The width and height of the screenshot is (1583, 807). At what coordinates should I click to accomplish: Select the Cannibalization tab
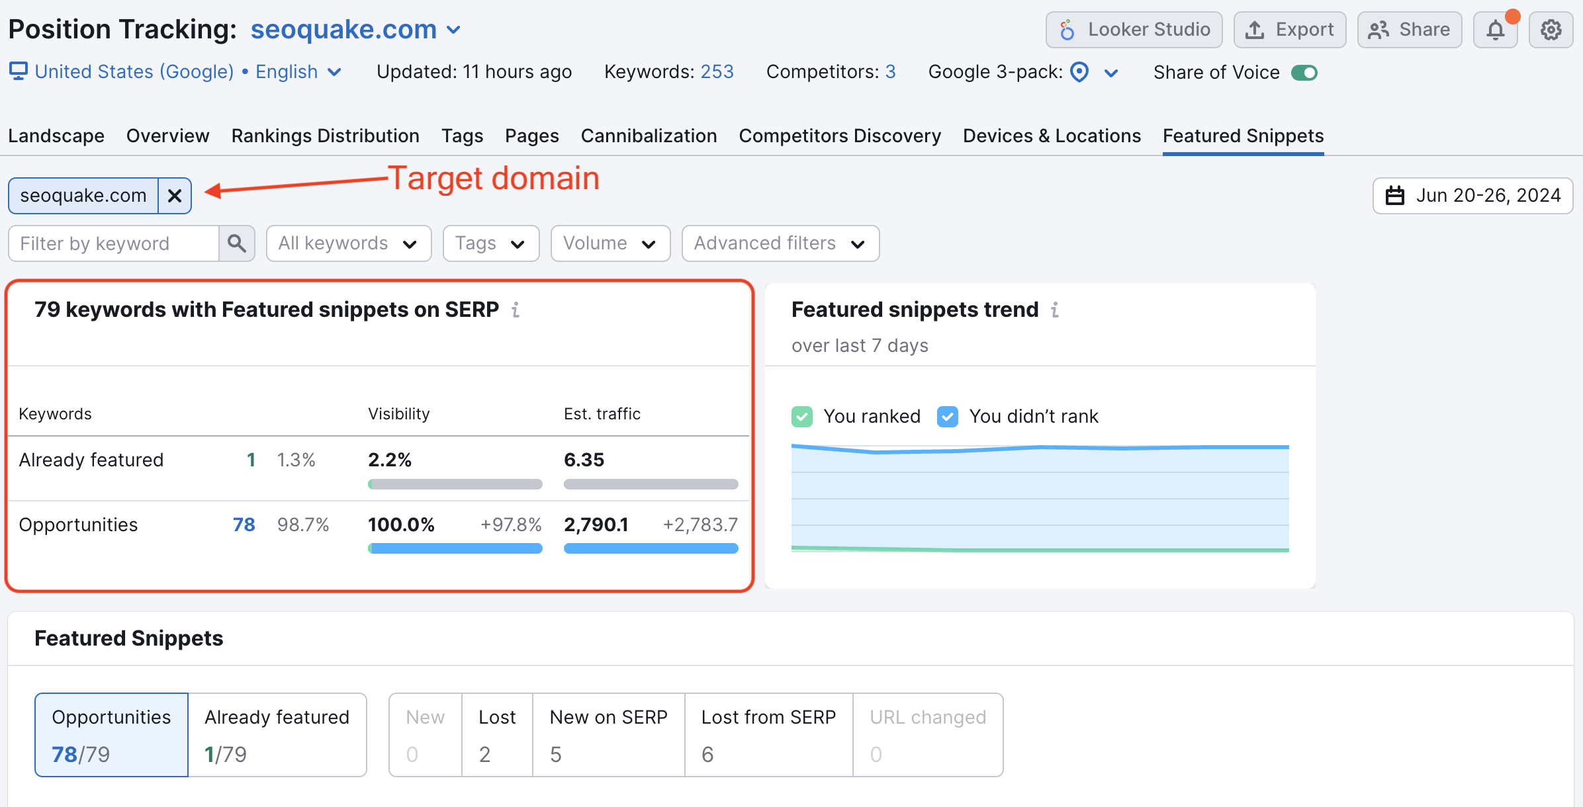649,136
